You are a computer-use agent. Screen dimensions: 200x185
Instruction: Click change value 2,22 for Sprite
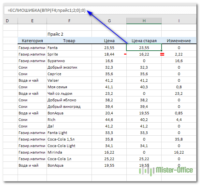pyautogui.click(x=179, y=54)
